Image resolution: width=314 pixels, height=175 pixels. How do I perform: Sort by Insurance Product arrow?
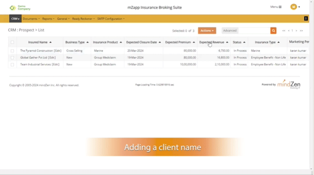tap(121, 42)
